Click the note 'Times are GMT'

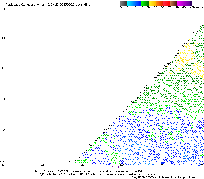click(x=53, y=172)
